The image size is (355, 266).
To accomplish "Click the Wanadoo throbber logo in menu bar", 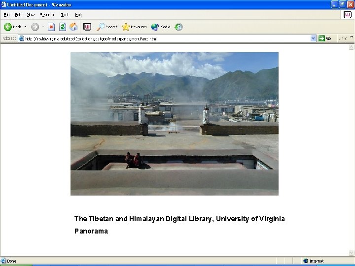I will (348, 15).
